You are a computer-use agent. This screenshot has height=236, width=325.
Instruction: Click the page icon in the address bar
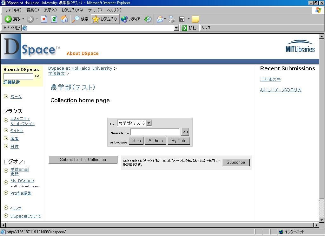[25, 28]
